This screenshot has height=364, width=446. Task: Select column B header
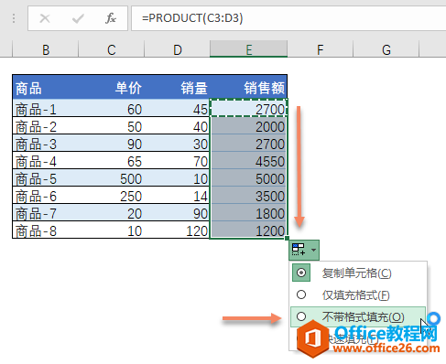tap(46, 49)
